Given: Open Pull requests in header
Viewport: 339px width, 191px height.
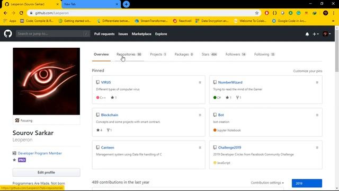Looking at the screenshot, I should coord(104,34).
